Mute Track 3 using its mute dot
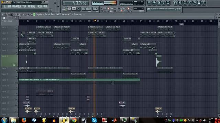Viewport: 220px width, 123px height. [x=16, y=41]
